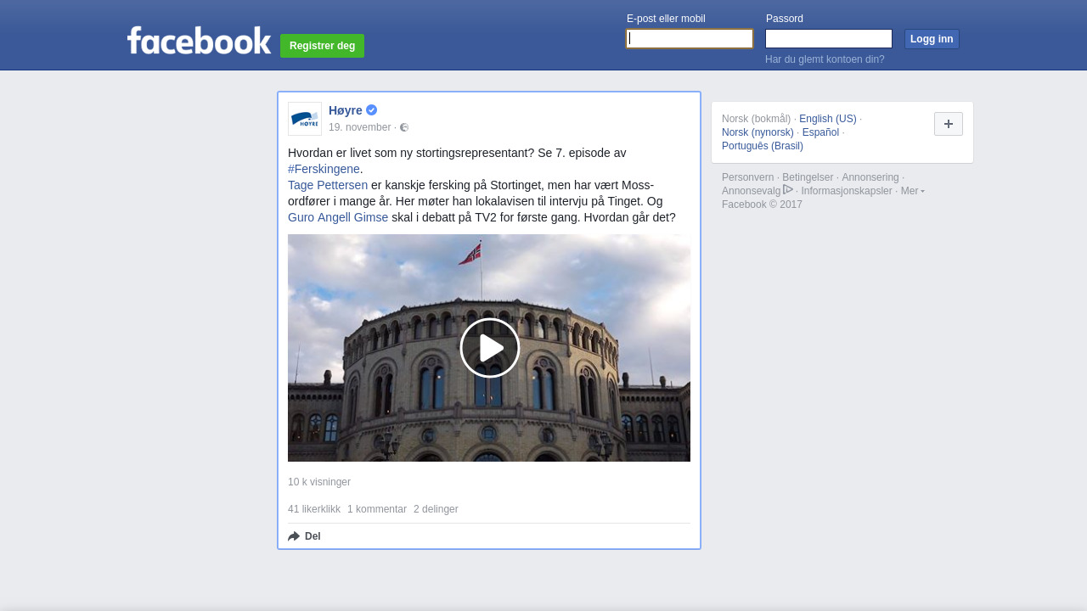Click the plus button for more languages

pyautogui.click(x=948, y=124)
